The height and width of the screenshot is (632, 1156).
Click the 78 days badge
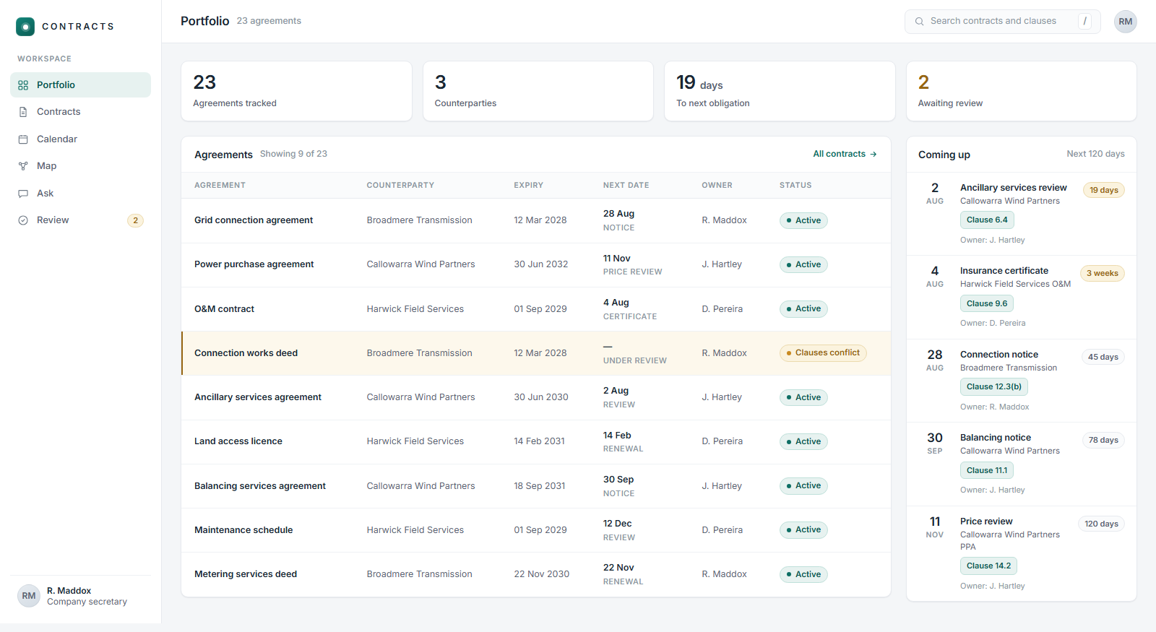[1103, 441]
